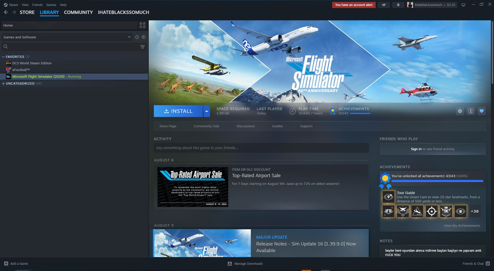Open the install options dropdown arrow
The image size is (494, 271).
(x=206, y=111)
